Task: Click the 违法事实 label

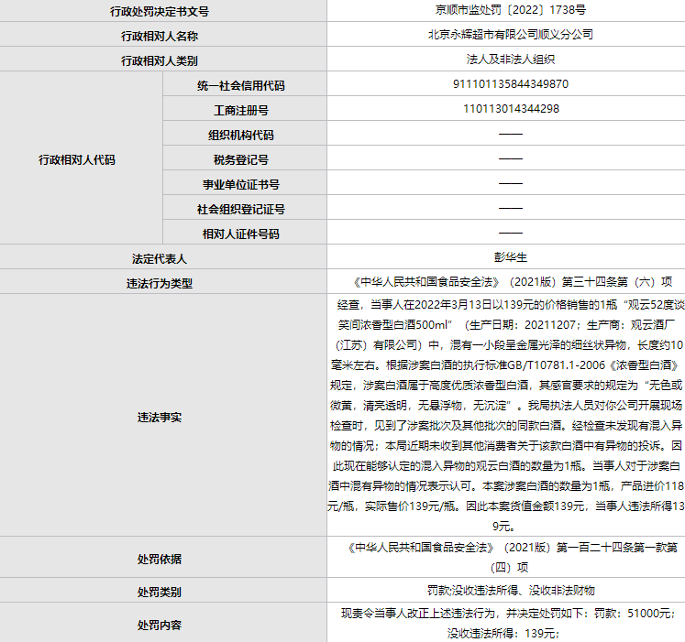Action: [160, 418]
